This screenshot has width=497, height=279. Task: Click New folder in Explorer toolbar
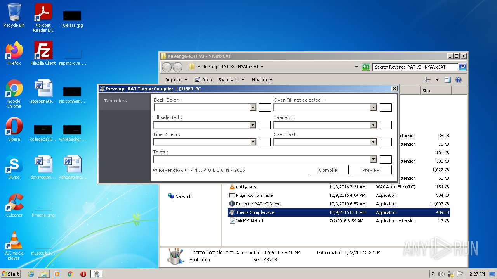262,80
